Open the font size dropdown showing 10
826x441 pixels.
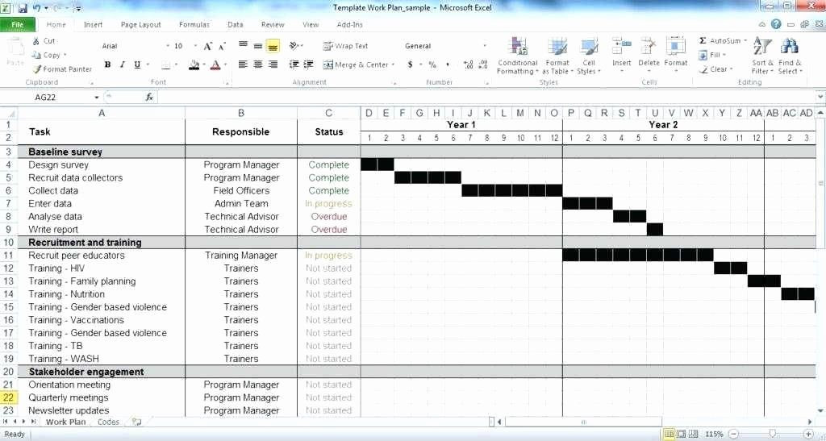(x=195, y=46)
